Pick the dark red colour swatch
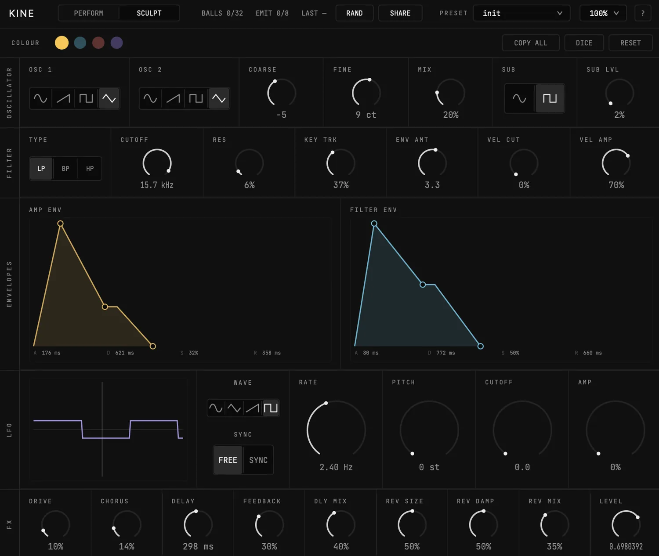 pyautogui.click(x=98, y=43)
